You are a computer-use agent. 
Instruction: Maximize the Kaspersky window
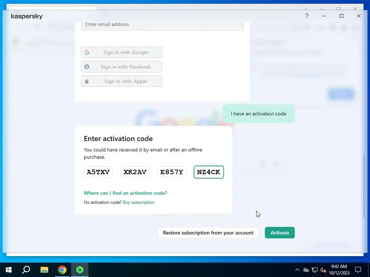click(341, 16)
